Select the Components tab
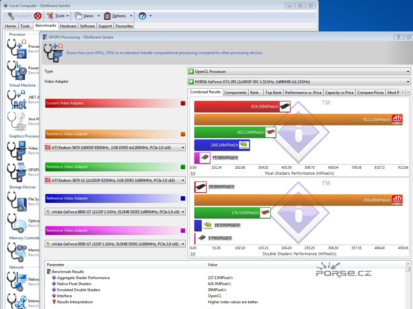413x309 pixels. click(x=235, y=93)
